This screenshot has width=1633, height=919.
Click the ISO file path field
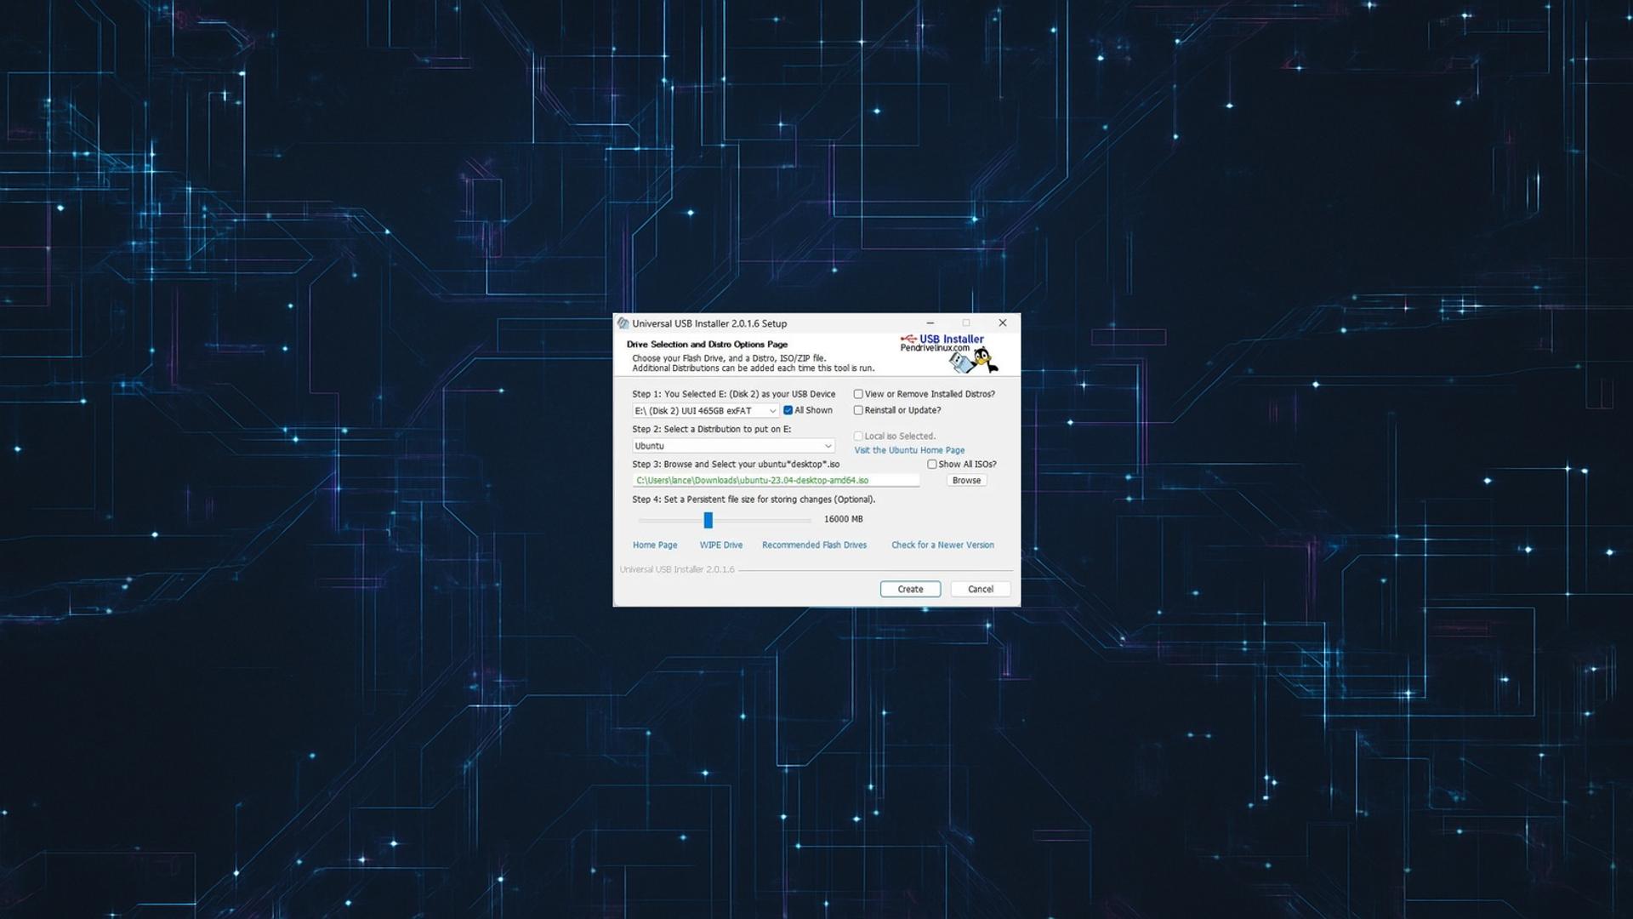pyautogui.click(x=775, y=481)
